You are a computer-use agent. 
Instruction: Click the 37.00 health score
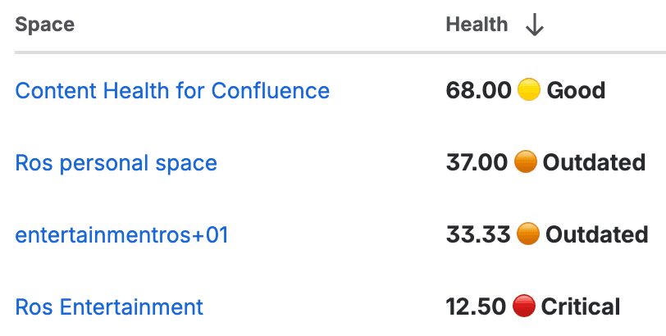(x=477, y=162)
